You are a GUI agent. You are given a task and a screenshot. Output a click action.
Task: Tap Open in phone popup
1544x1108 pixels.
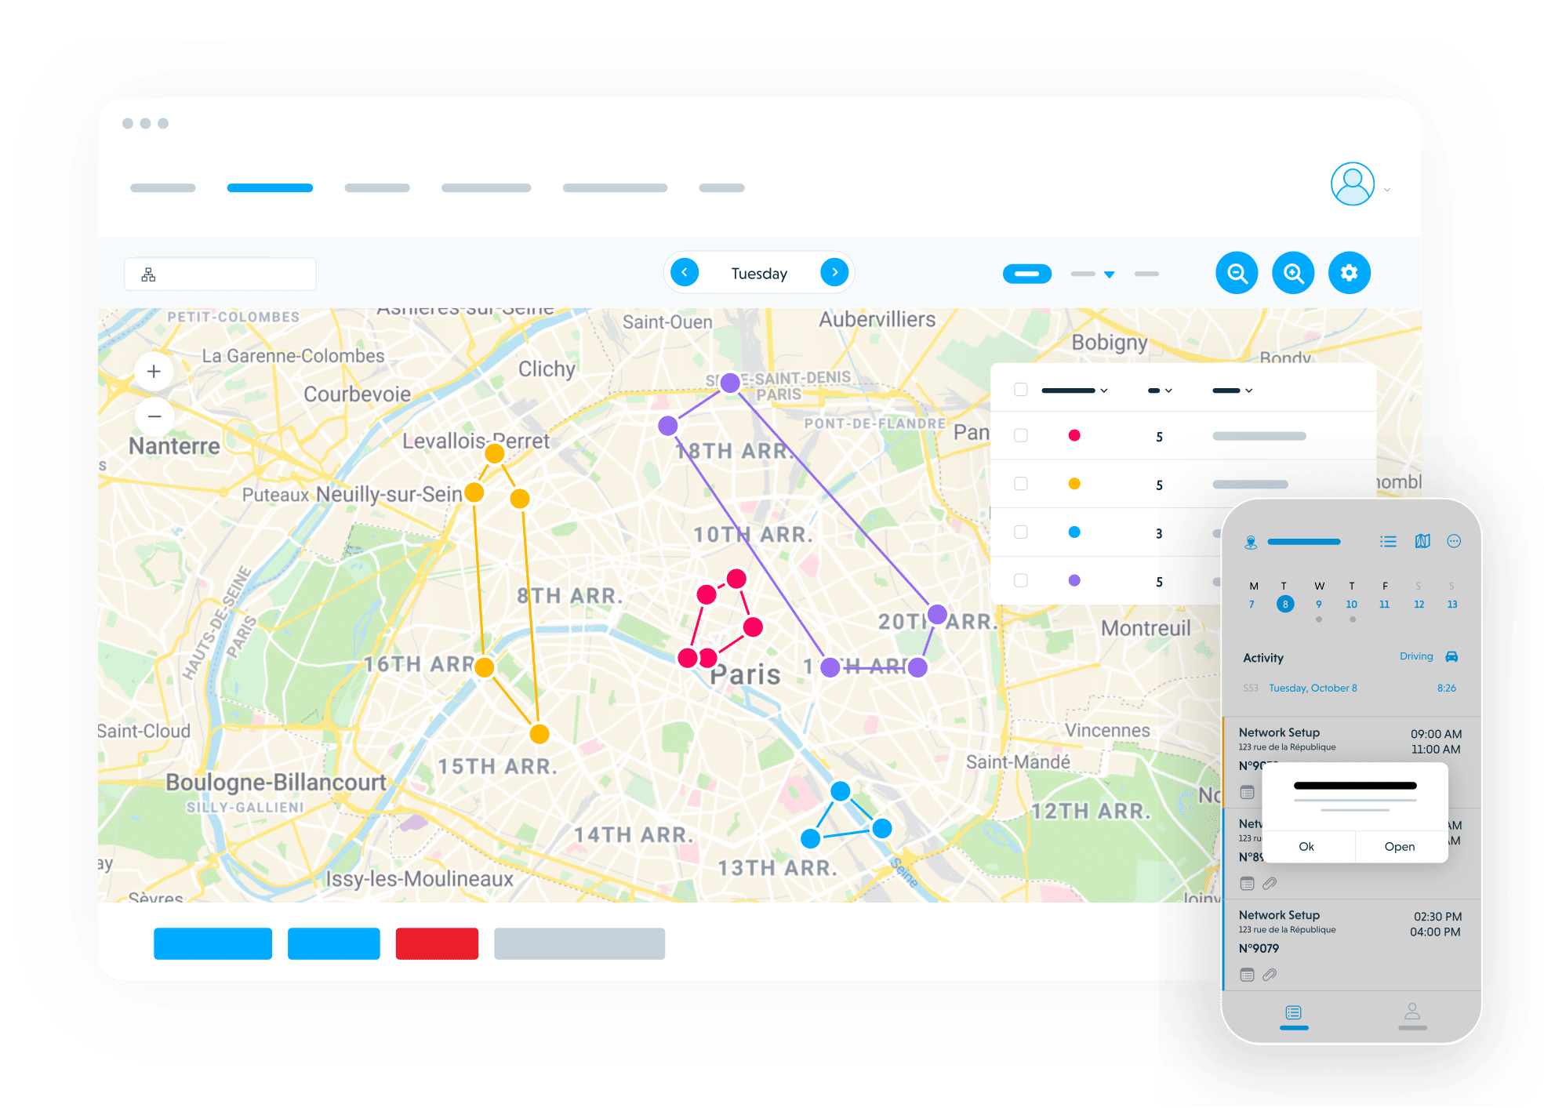click(x=1400, y=847)
